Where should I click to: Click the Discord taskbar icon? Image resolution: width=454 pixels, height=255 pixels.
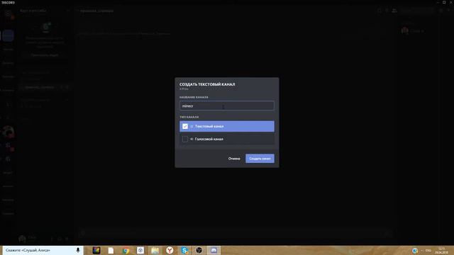coord(214,250)
